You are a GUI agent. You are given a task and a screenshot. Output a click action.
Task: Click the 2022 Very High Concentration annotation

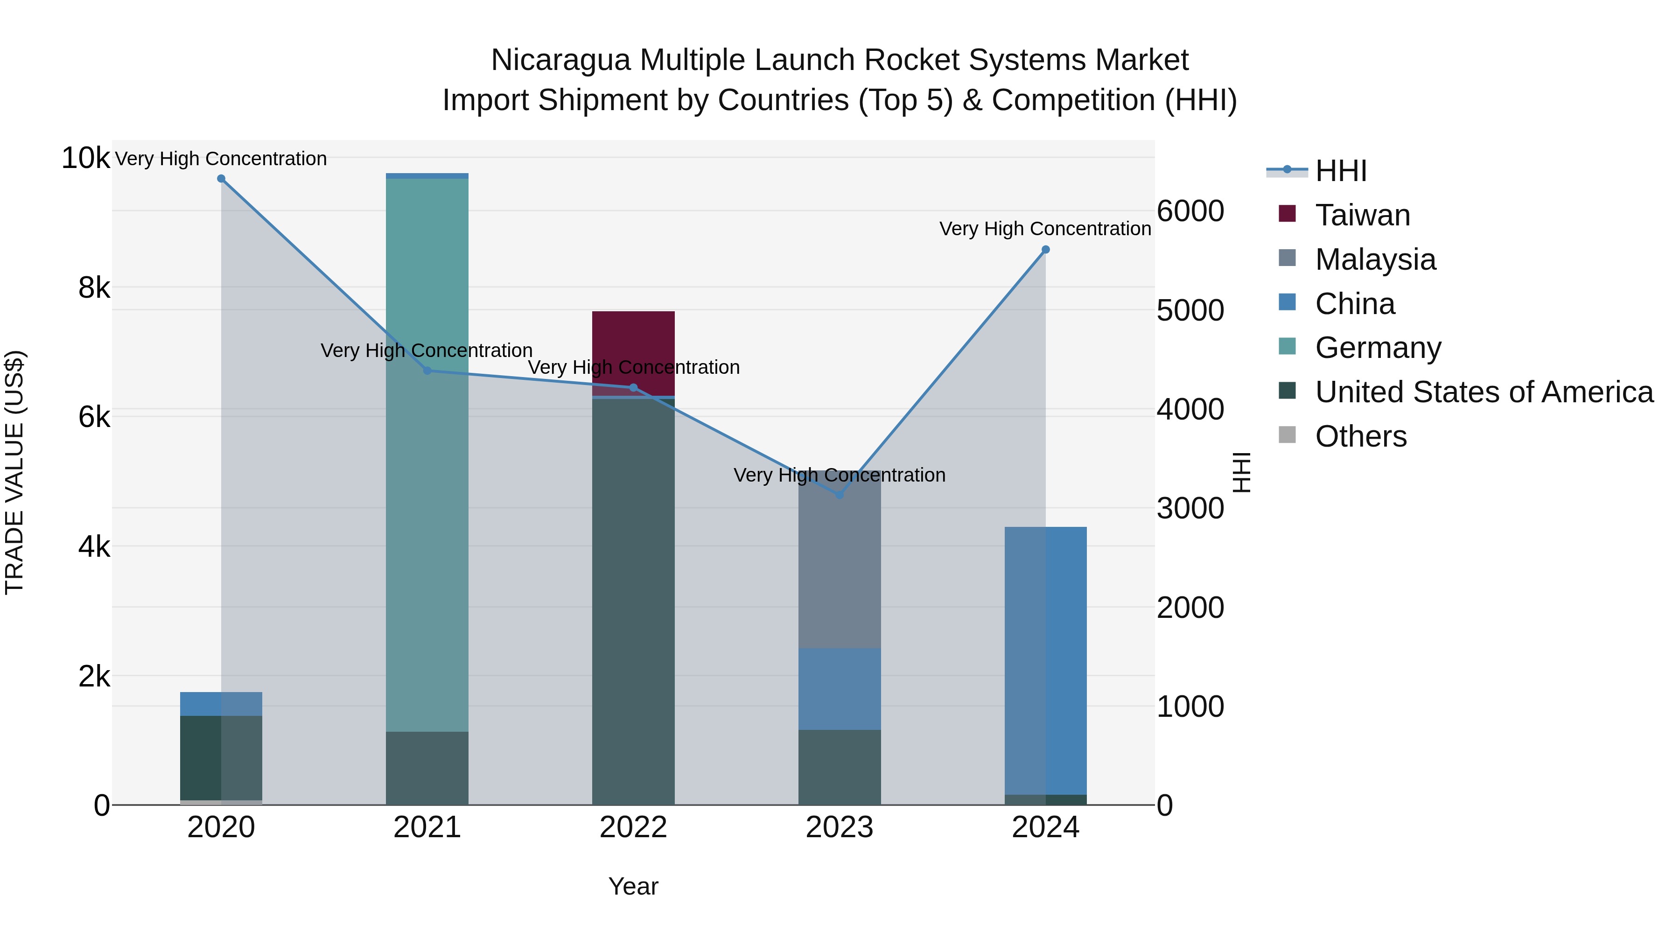coord(634,367)
